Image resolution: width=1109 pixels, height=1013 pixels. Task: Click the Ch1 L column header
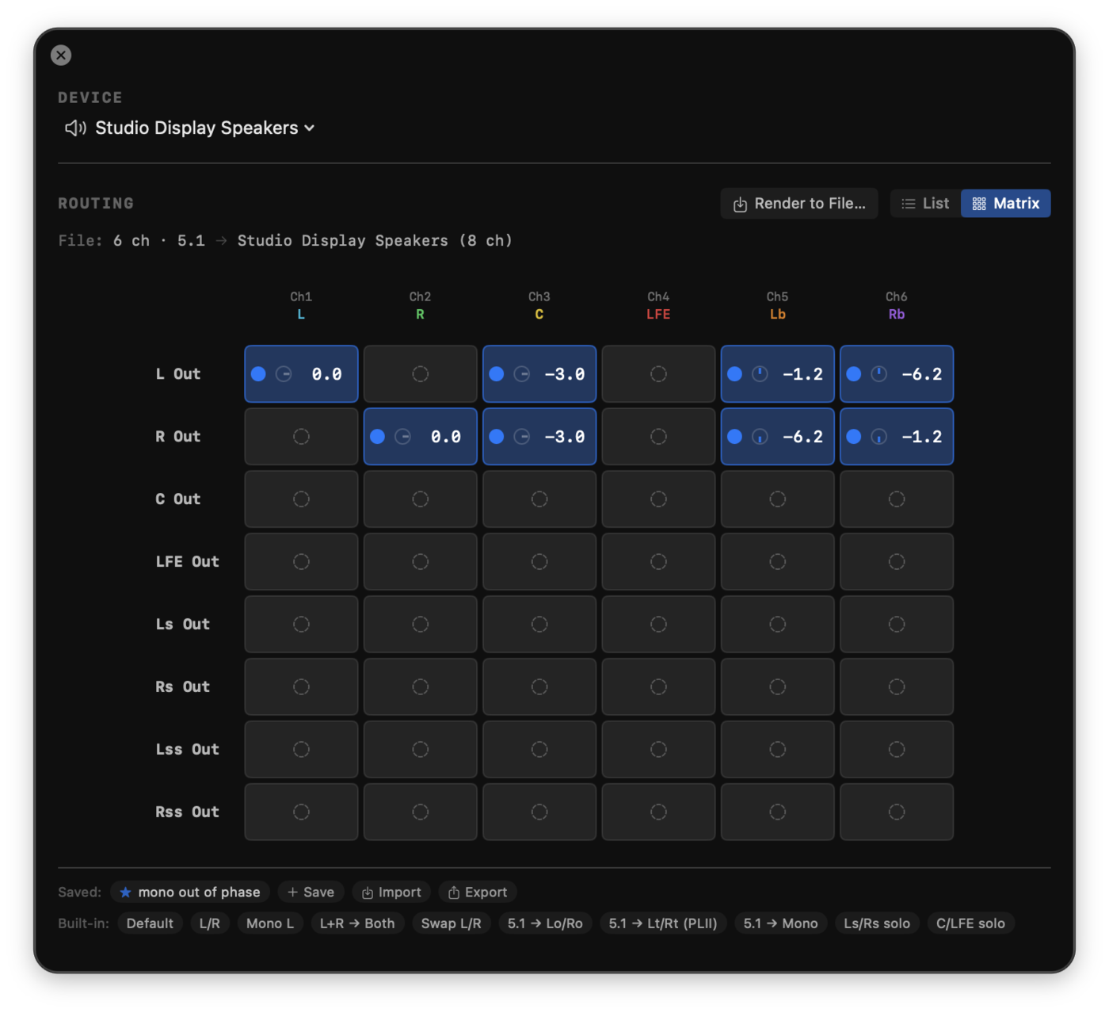301,305
